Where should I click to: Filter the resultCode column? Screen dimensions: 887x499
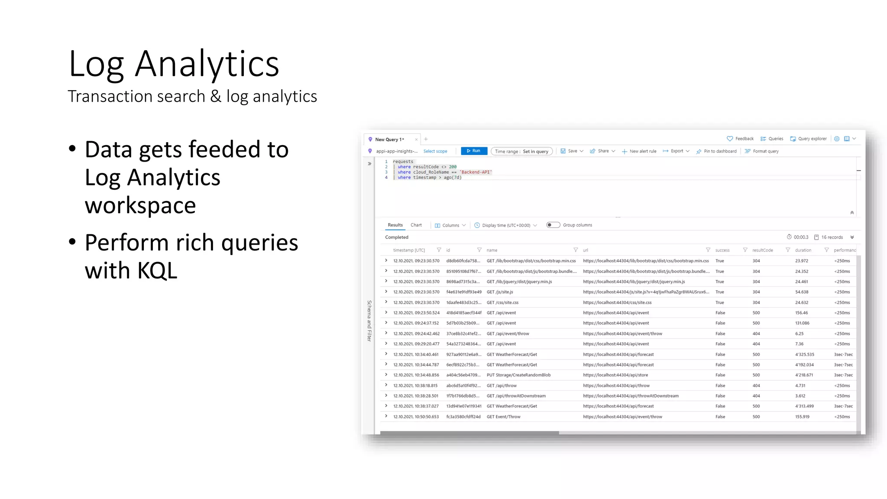(788, 250)
